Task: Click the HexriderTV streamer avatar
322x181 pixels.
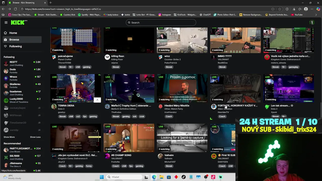Action: point(214,107)
